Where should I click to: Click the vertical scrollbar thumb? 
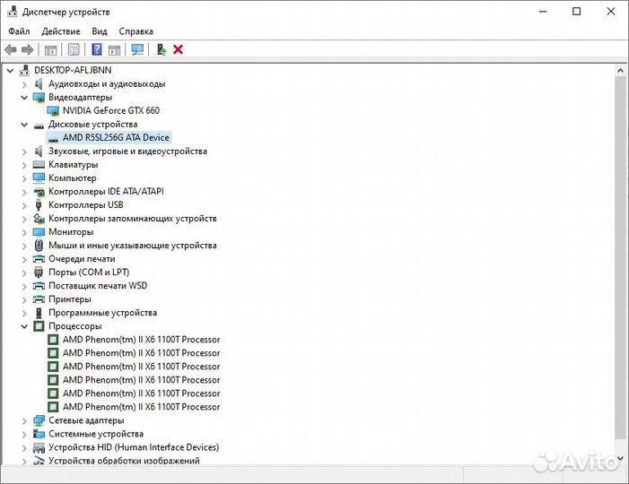click(x=620, y=256)
